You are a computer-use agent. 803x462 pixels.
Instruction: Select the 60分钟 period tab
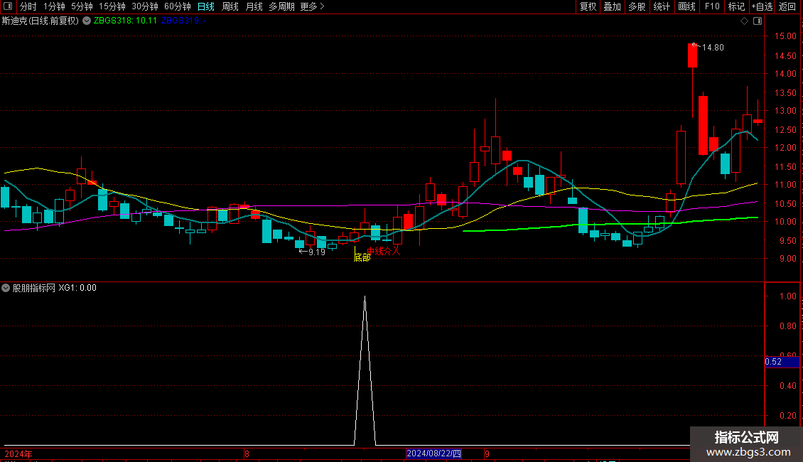click(x=177, y=6)
